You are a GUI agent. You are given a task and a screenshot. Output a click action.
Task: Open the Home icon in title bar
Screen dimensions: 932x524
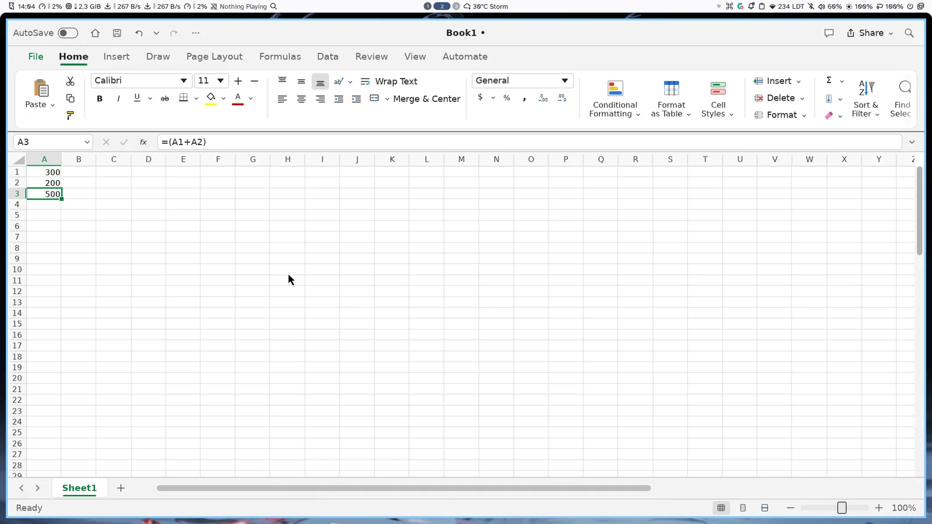[x=95, y=33]
